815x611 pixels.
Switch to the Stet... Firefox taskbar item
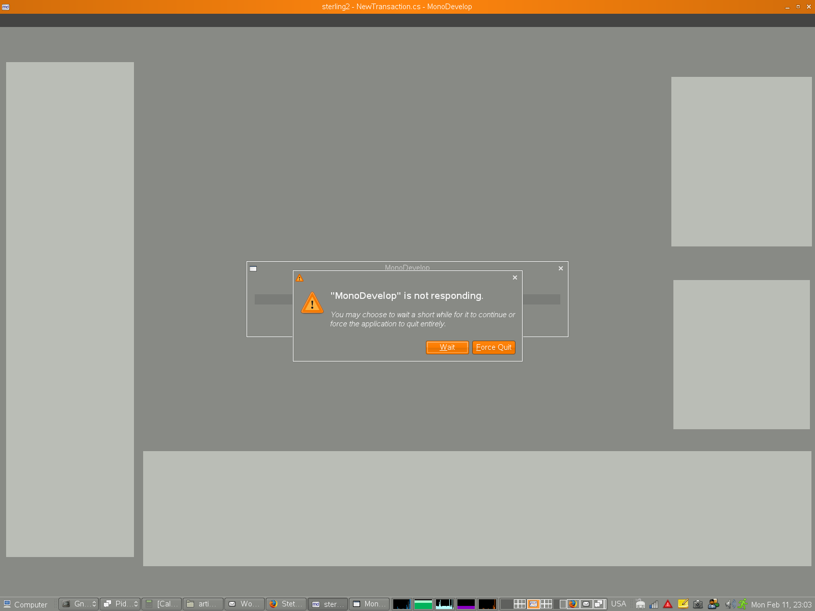tap(286, 604)
